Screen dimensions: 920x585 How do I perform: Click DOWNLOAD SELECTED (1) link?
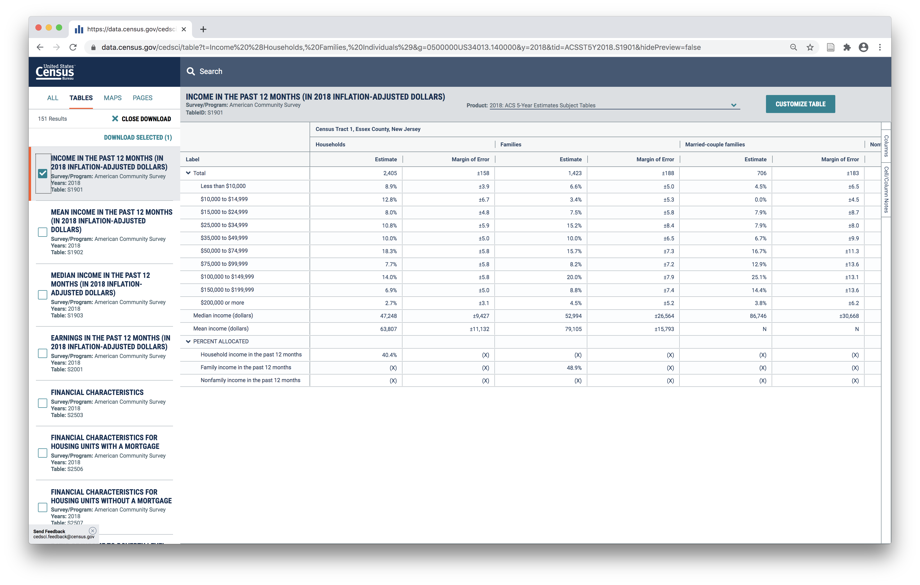138,138
